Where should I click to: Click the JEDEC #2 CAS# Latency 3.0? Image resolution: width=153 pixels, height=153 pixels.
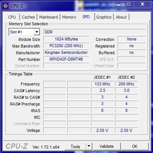(126, 91)
